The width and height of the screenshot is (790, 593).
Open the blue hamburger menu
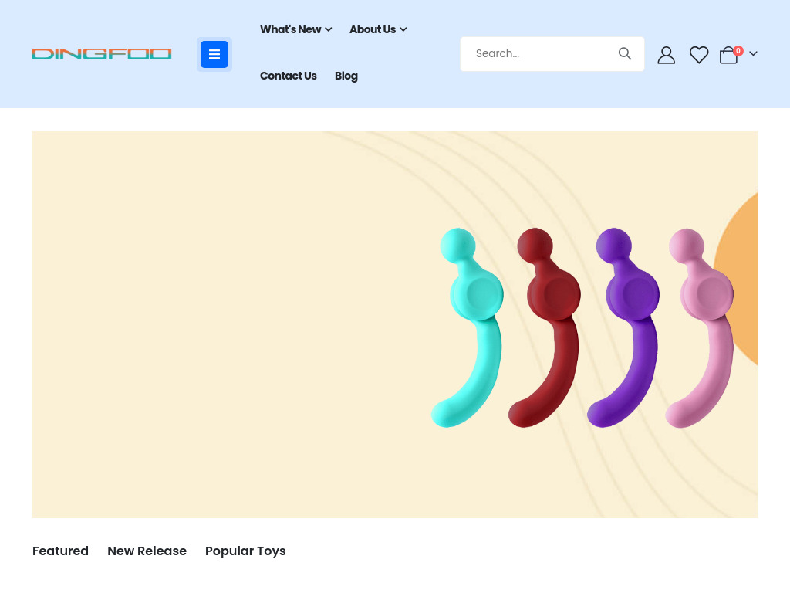coord(214,54)
